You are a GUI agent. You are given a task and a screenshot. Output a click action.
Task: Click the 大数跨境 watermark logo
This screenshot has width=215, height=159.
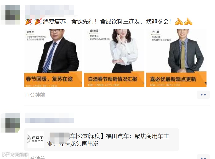(15, 155)
